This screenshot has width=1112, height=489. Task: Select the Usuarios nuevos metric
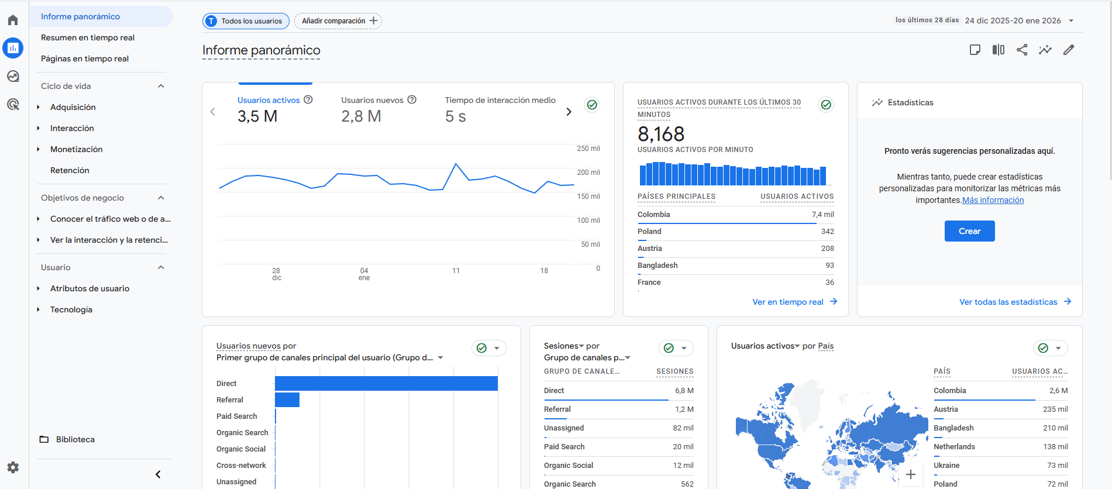point(372,101)
